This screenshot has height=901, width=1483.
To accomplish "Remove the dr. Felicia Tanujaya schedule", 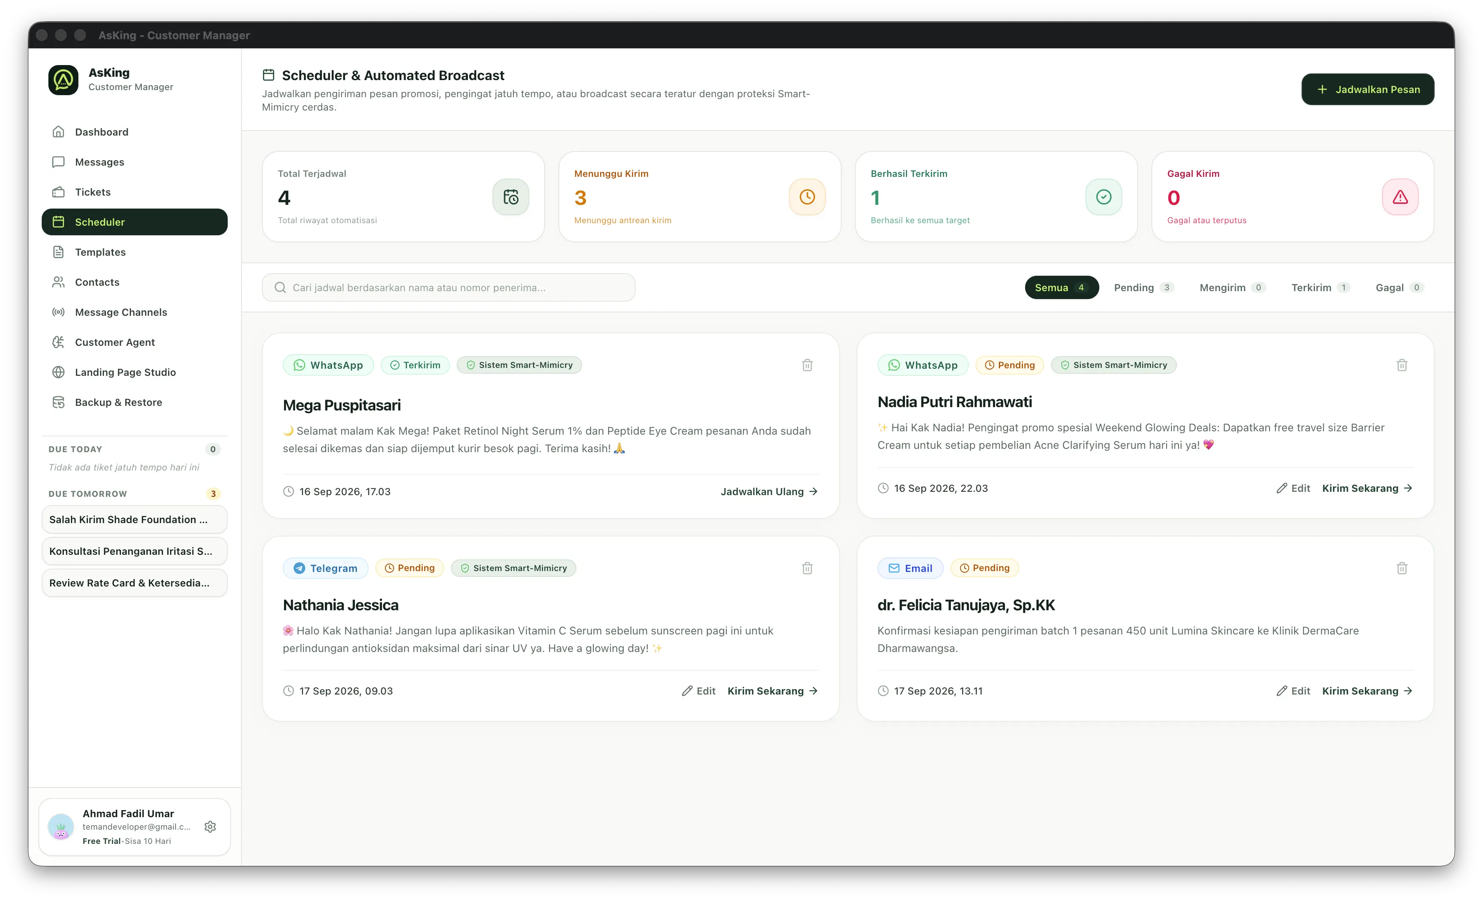I will click(1402, 568).
